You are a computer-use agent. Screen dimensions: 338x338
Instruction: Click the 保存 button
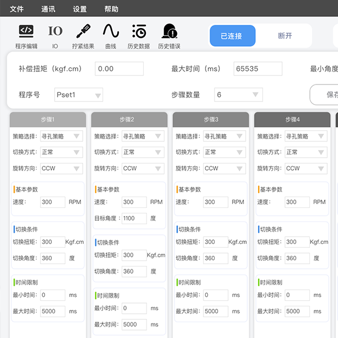[324, 95]
